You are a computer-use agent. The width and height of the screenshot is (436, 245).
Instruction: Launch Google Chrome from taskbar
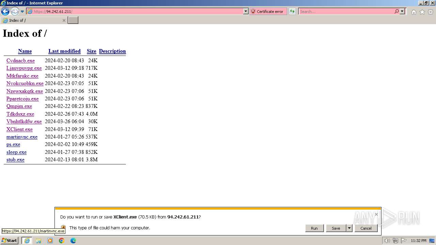click(62, 241)
